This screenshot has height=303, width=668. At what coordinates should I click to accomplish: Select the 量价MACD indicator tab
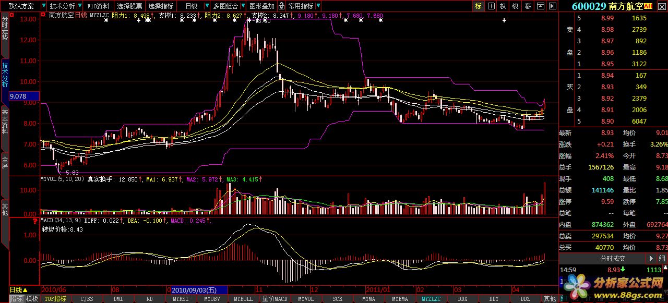coord(275,299)
